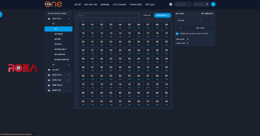Click the X clear bet button

181,28
